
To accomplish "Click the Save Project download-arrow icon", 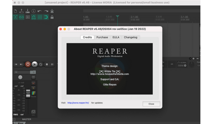I will (x=28, y=11).
